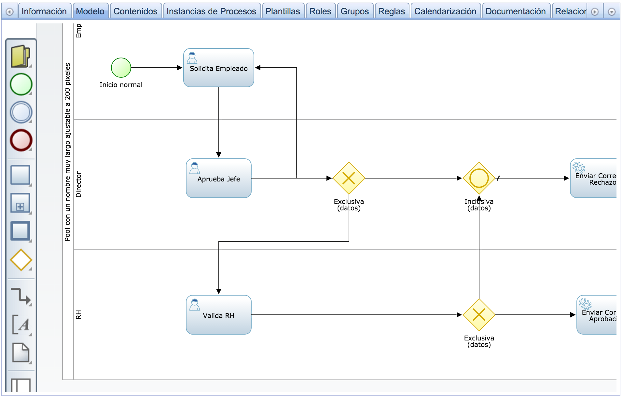Select the pool/folder tool in palette
Screen dimensions: 623x398
click(x=21, y=56)
